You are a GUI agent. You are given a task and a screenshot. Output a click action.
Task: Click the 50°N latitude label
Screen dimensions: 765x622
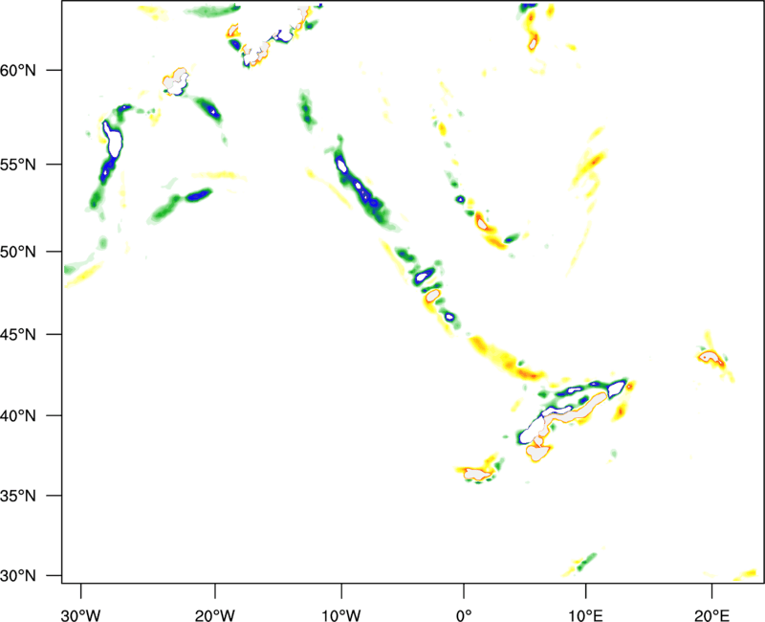point(18,253)
